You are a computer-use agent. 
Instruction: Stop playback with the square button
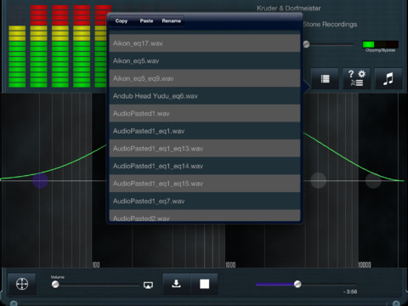204,284
